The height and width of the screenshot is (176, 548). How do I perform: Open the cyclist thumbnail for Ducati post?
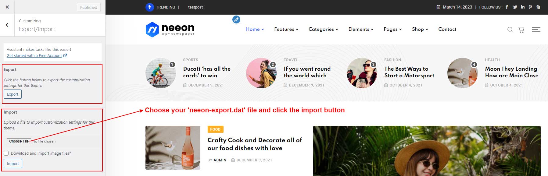point(161,73)
